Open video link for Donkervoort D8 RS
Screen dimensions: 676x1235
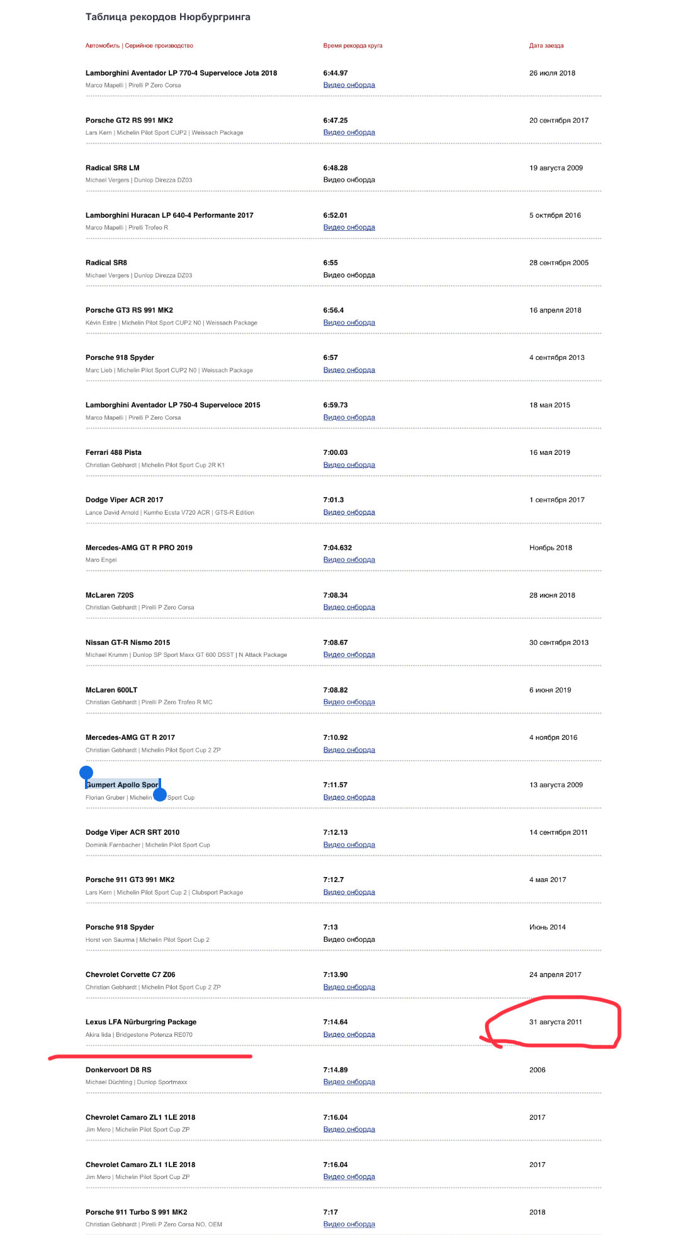[x=349, y=1082]
